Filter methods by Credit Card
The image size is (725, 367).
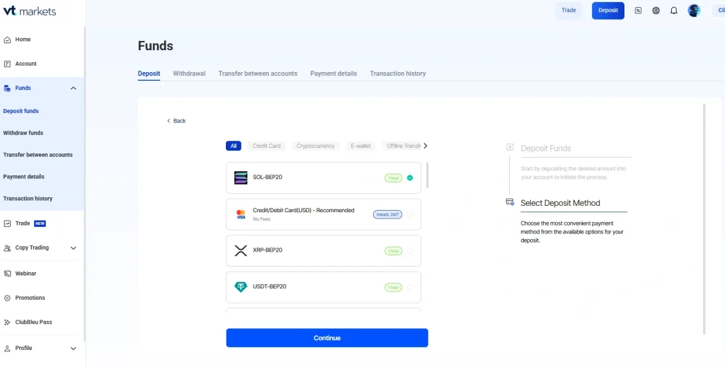coord(266,146)
